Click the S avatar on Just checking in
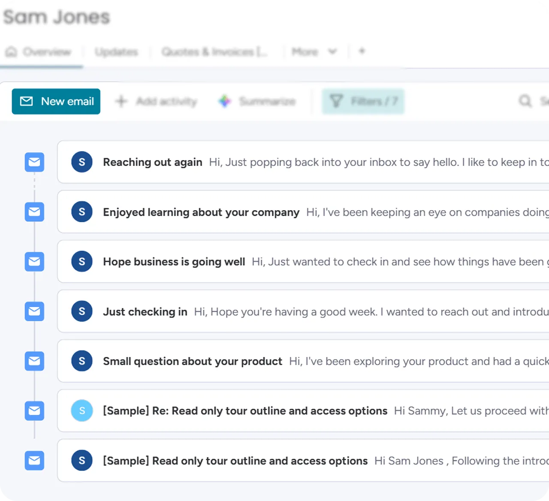 tap(82, 311)
